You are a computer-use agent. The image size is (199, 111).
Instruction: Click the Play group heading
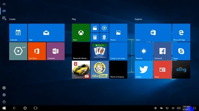pyautogui.click(x=74, y=19)
